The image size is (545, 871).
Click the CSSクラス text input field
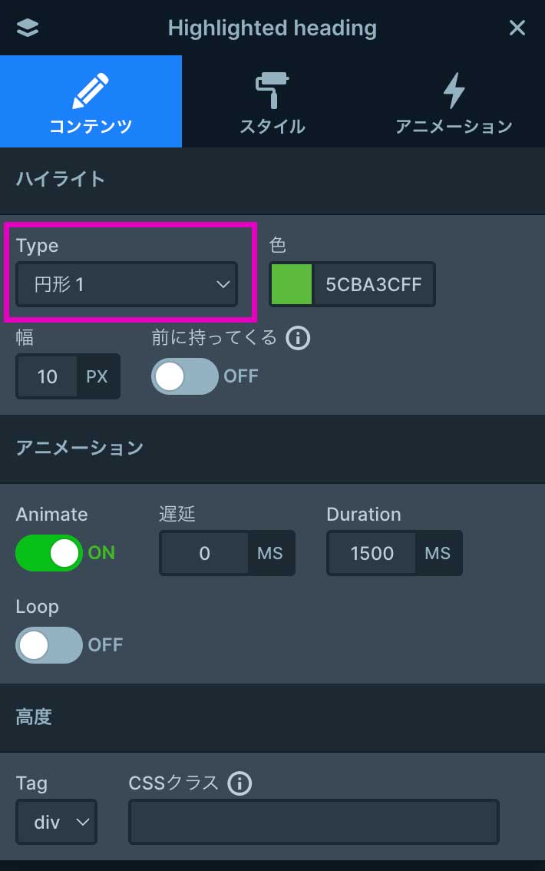tap(313, 823)
